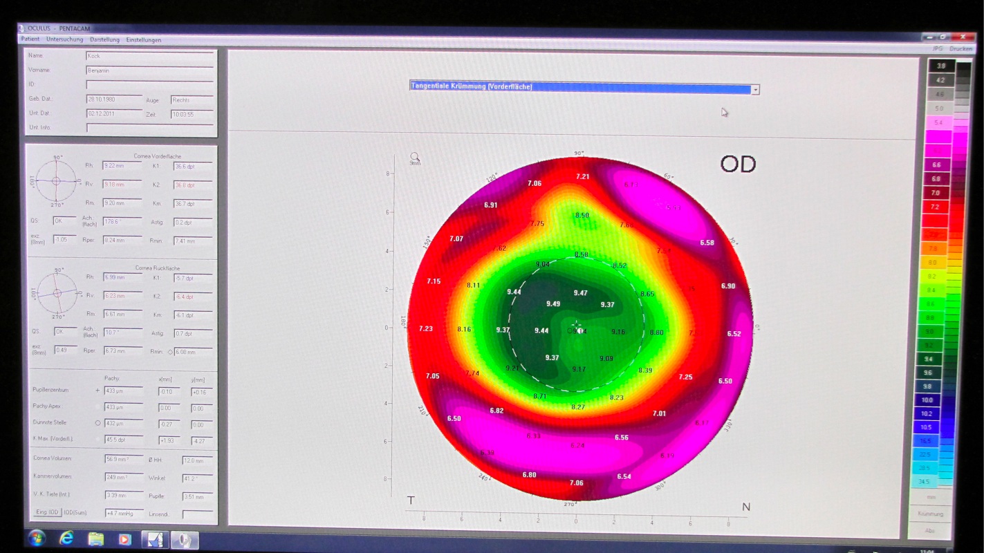Open the Einstellungen menu
The width and height of the screenshot is (984, 553).
[144, 40]
